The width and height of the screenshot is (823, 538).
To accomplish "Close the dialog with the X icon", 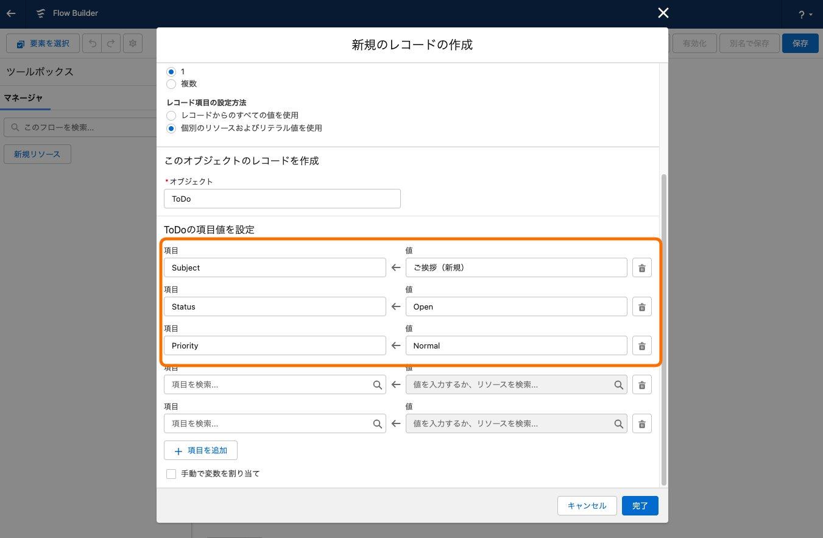I will (663, 13).
